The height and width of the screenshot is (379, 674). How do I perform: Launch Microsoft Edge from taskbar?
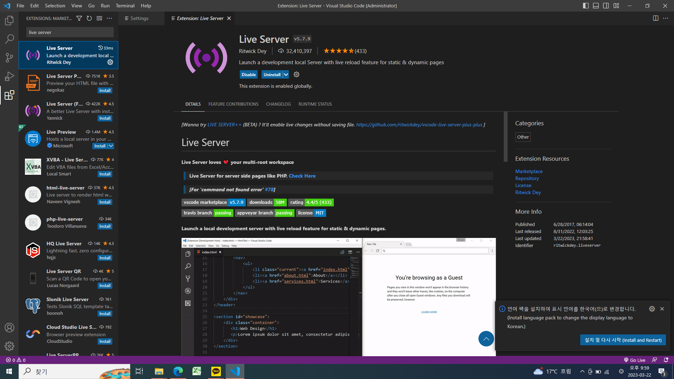coord(178,371)
